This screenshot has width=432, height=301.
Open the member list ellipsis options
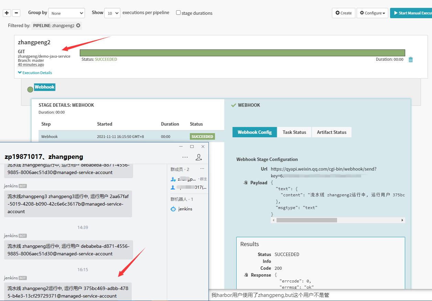pyautogui.click(x=202, y=169)
